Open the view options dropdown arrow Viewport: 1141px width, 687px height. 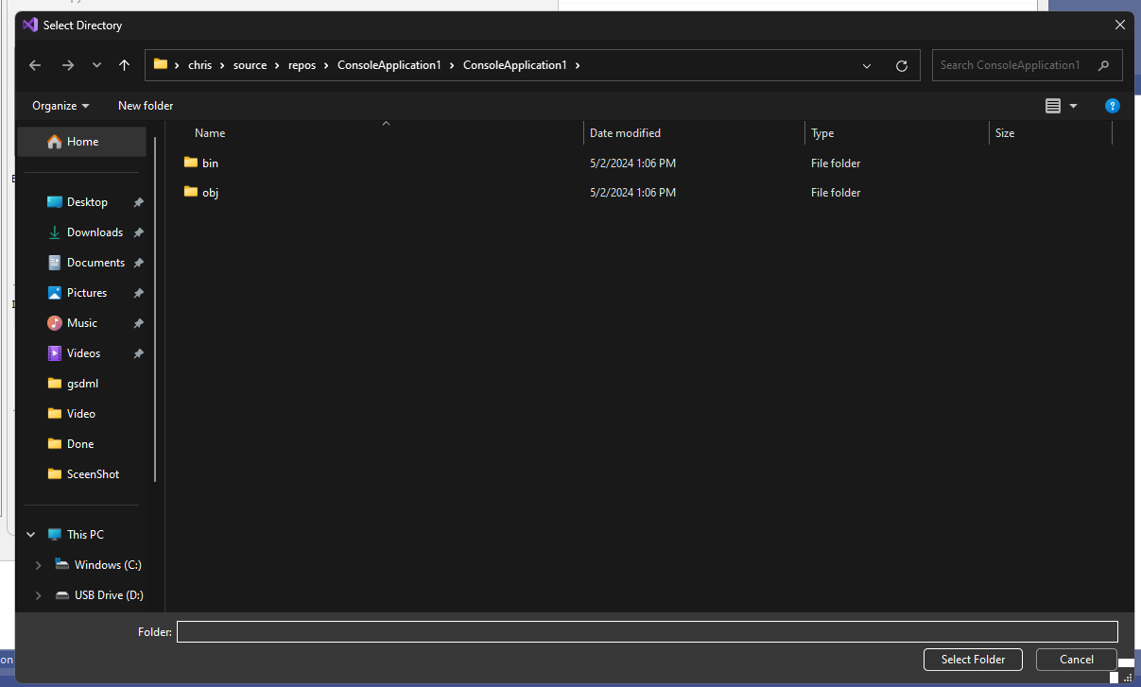(x=1073, y=106)
